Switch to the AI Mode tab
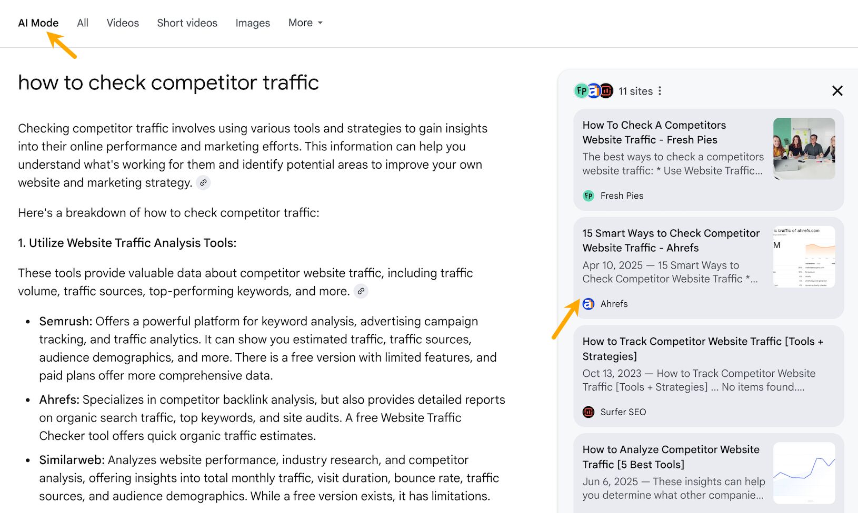The height and width of the screenshot is (513, 858). (38, 23)
